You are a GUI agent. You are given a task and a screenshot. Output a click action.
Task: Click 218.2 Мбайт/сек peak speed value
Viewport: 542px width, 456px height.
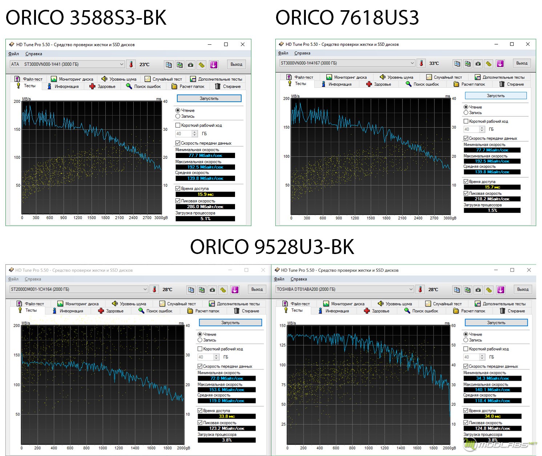click(492, 199)
